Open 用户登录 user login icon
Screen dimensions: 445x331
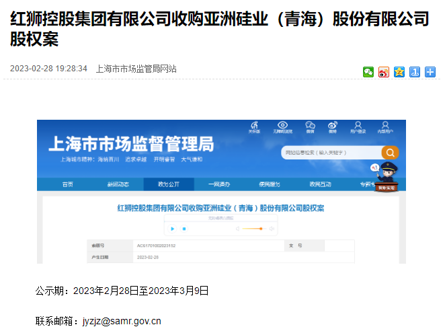(359, 127)
